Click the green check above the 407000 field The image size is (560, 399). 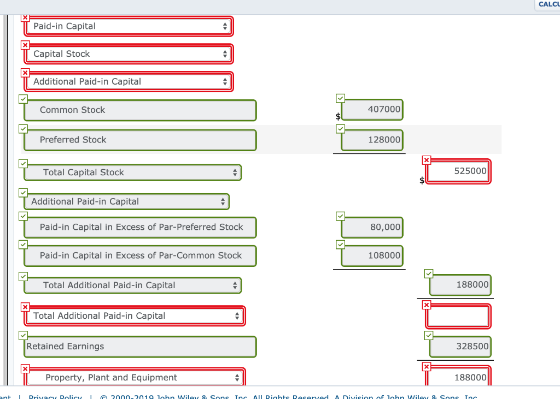340,98
